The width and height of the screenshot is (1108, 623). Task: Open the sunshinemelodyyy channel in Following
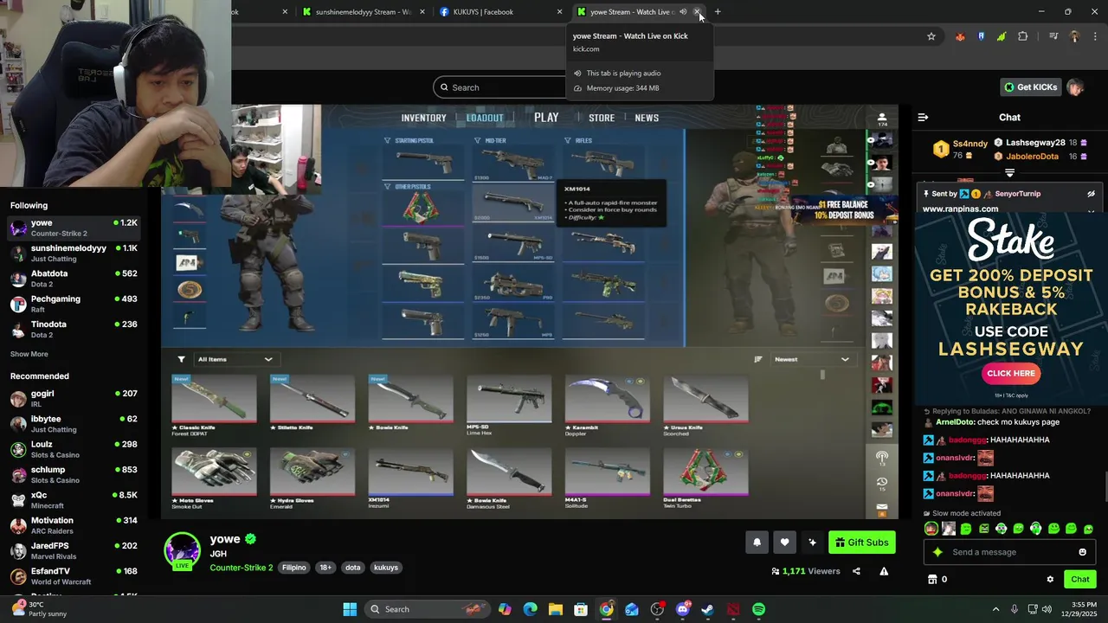(73, 253)
